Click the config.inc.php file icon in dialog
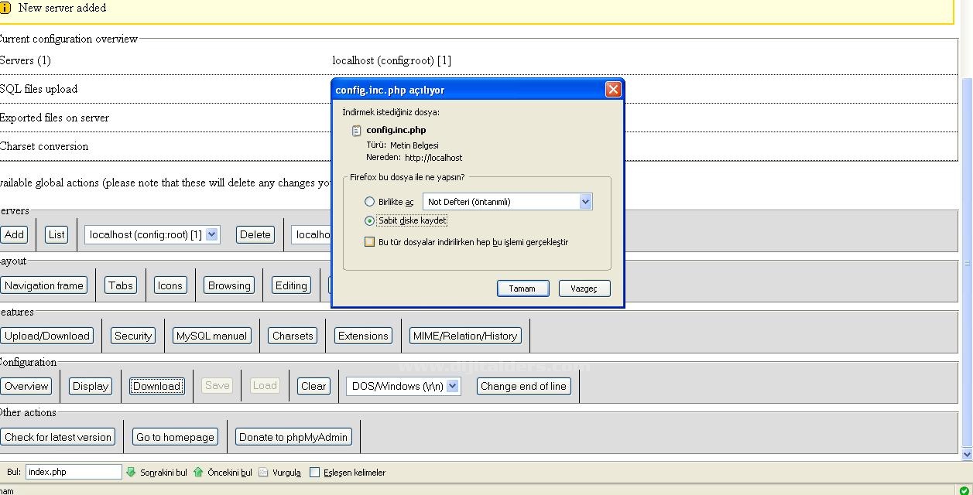Image resolution: width=973 pixels, height=495 pixels. (x=356, y=131)
